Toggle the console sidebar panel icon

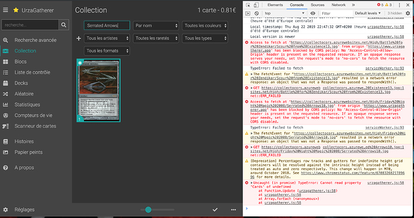248,13
